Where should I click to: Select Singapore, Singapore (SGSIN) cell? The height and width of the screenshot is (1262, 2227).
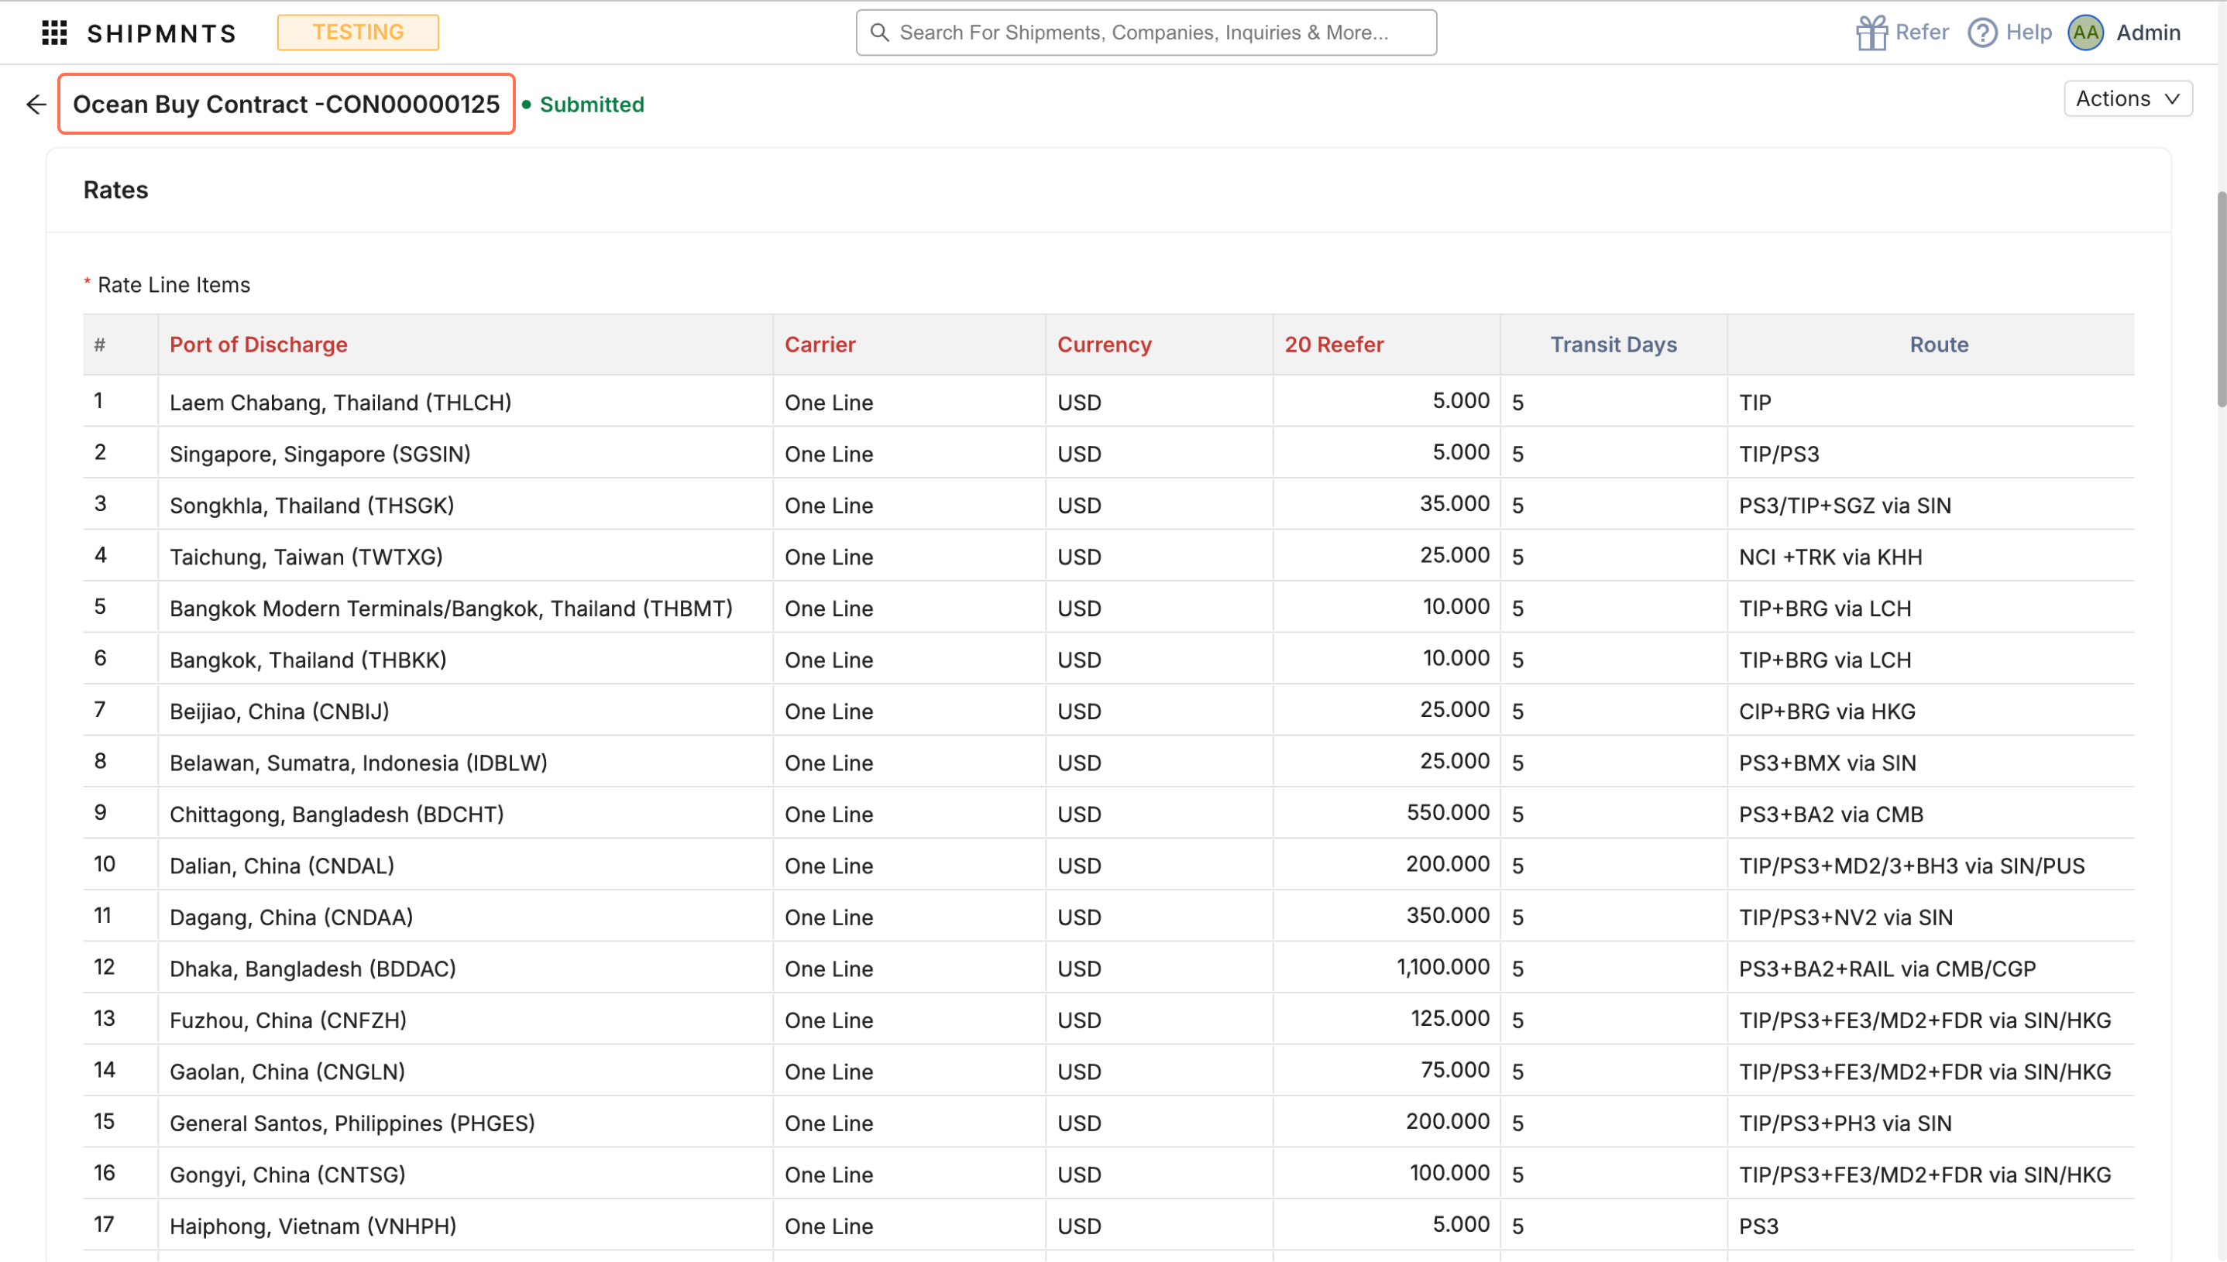(x=465, y=454)
